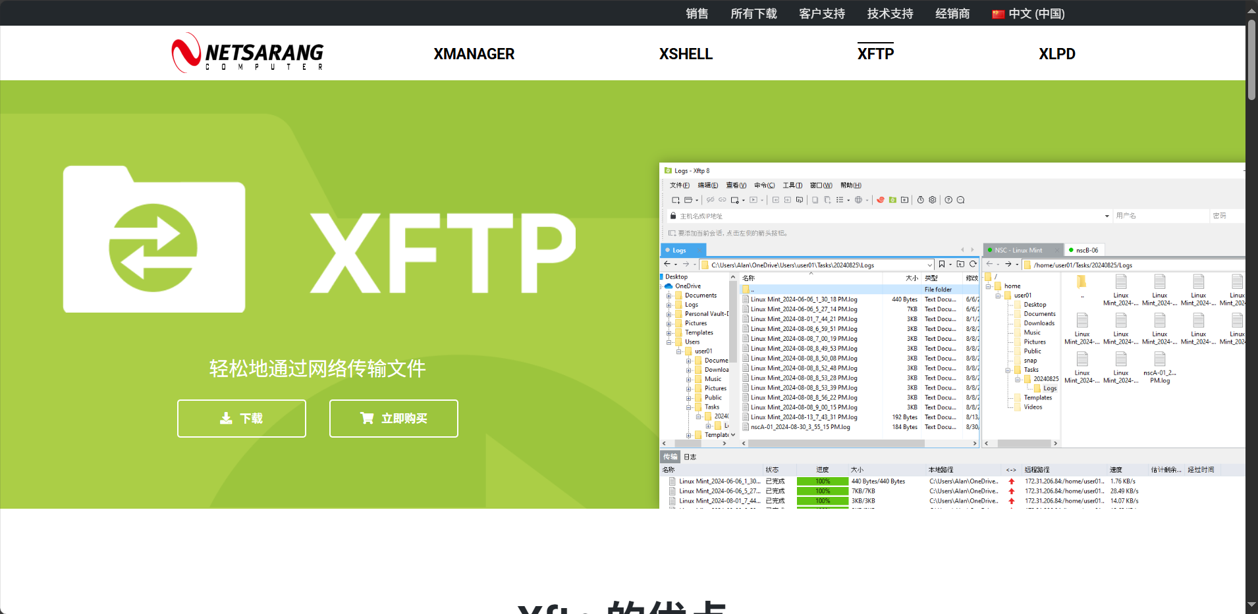The height and width of the screenshot is (614, 1258).
Task: Open the local path dropdown arrow
Action: (929, 265)
